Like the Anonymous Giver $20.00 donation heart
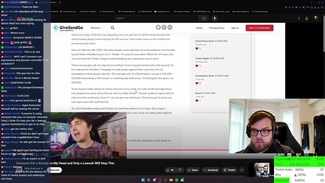 pyautogui.click(x=197, y=83)
